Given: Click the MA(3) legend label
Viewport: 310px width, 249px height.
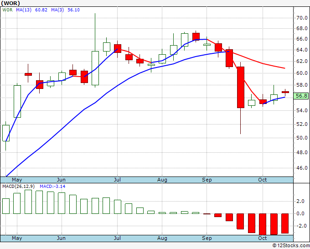Looking at the screenshot, I should point(57,10).
